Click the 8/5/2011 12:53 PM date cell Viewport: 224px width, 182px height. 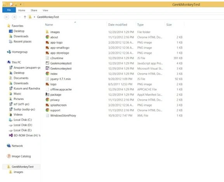click(x=120, y=84)
